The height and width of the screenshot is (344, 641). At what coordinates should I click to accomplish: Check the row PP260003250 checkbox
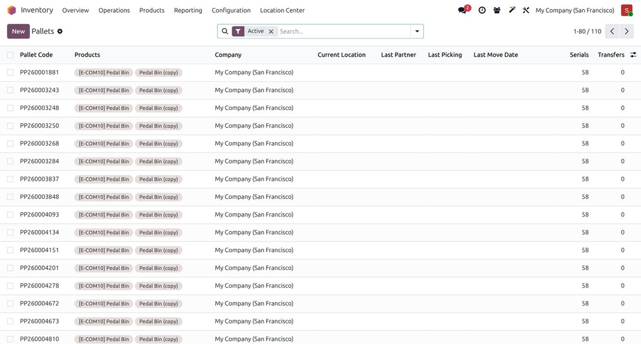(x=10, y=126)
